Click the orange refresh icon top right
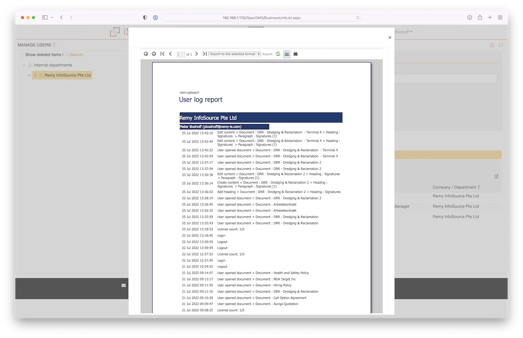Viewport: 523px width, 338px height. click(x=501, y=44)
